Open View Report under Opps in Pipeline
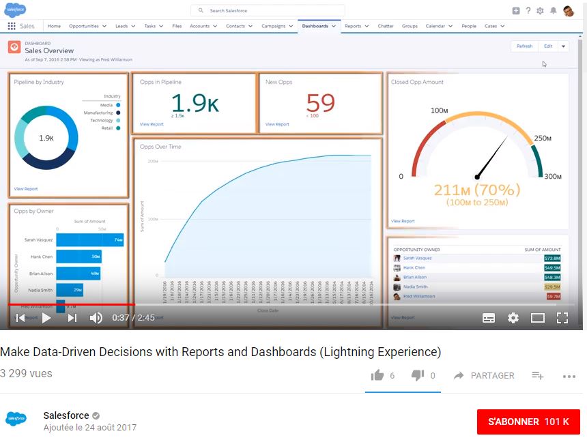 pos(152,124)
